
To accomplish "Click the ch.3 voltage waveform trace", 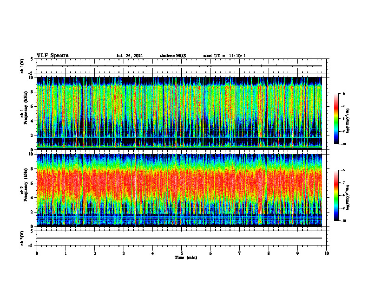I will click(179, 238).
